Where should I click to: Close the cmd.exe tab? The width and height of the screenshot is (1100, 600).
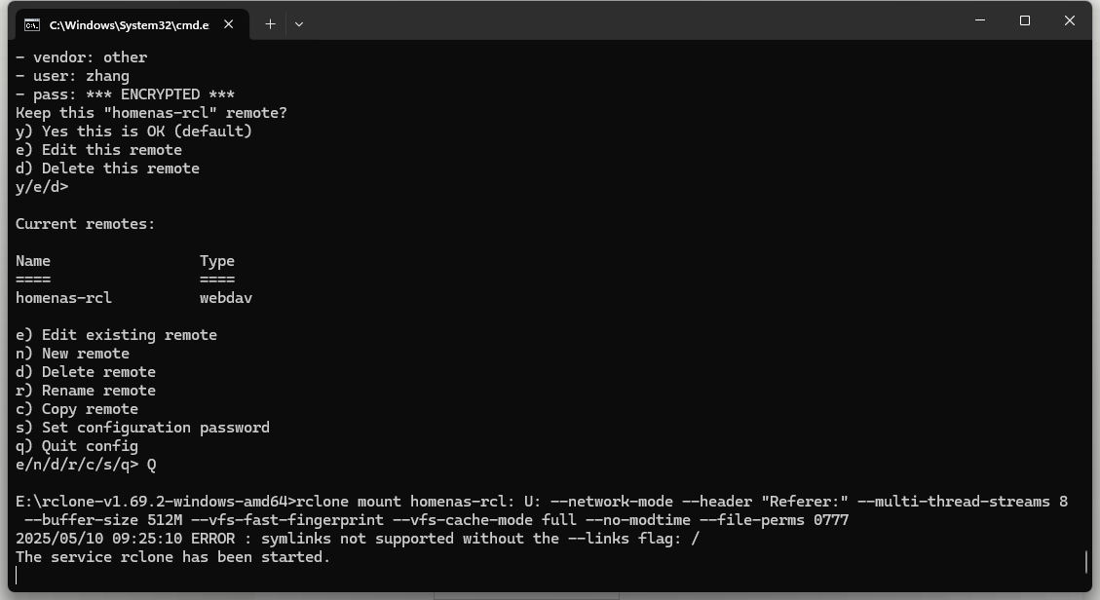pos(229,24)
